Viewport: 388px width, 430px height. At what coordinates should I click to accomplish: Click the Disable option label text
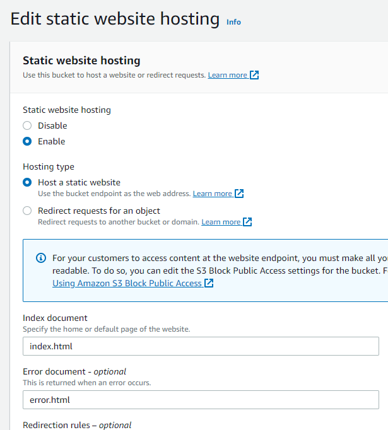(52, 125)
